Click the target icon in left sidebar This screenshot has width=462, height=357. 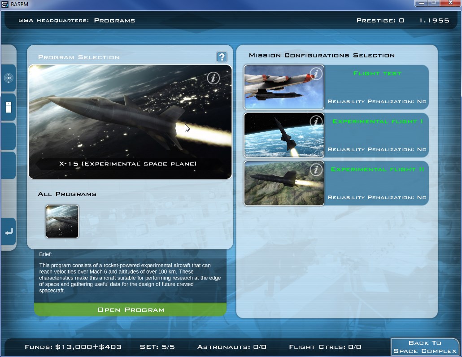point(9,78)
